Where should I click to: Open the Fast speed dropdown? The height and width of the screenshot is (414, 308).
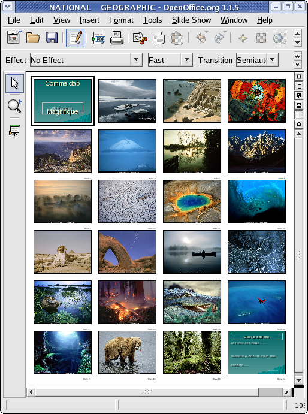tap(186, 60)
